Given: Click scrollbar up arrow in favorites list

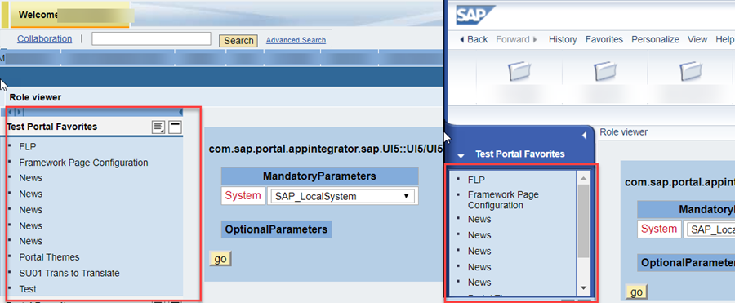Looking at the screenshot, I should (583, 178).
